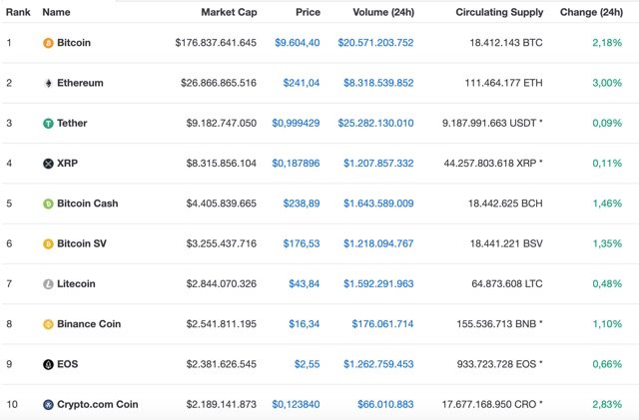Click the Litecoin icon
The image size is (639, 420).
(48, 284)
